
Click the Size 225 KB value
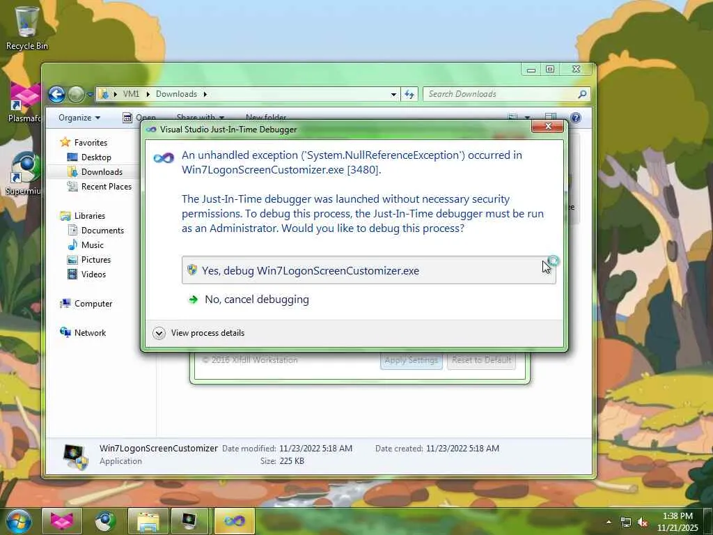[292, 461]
